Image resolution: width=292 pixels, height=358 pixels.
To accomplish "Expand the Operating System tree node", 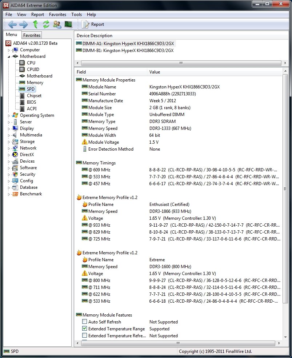I will (x=9, y=116).
